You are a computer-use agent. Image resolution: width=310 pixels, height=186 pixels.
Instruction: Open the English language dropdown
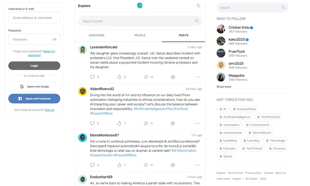click(x=238, y=179)
